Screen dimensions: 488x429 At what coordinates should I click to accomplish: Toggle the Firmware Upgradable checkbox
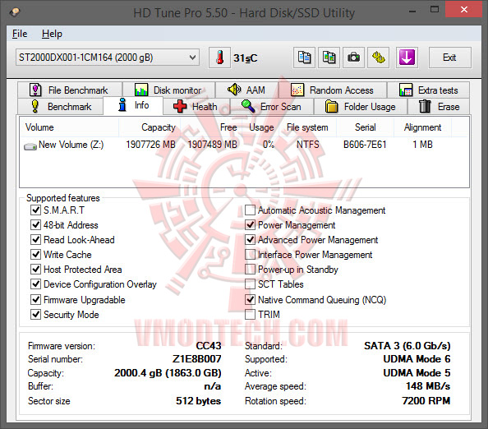tap(35, 299)
